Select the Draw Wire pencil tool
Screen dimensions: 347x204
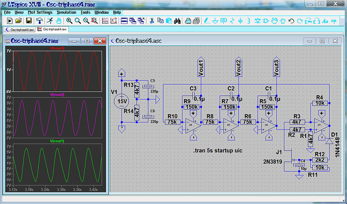click(205, 21)
